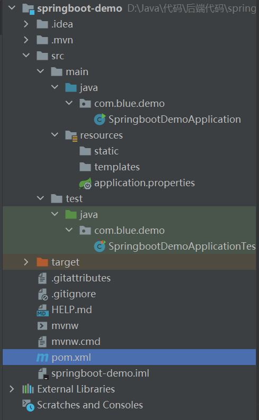
Task: Collapse the java folder under main
Action: point(55,87)
